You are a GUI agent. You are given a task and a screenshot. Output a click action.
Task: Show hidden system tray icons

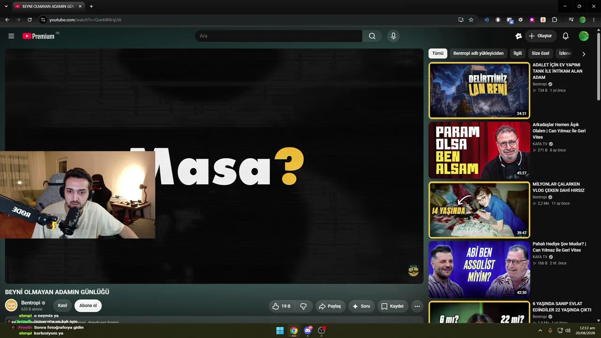pos(540,330)
